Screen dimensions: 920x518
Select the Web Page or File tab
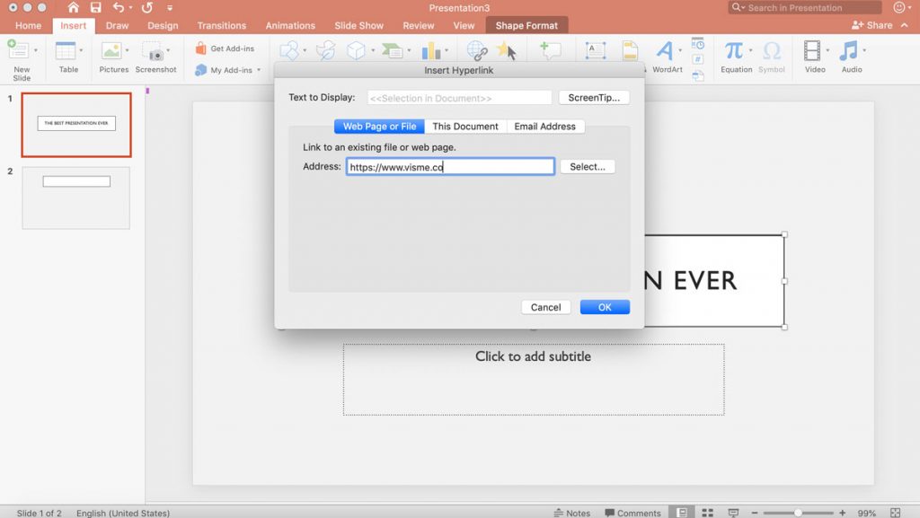[378, 126]
